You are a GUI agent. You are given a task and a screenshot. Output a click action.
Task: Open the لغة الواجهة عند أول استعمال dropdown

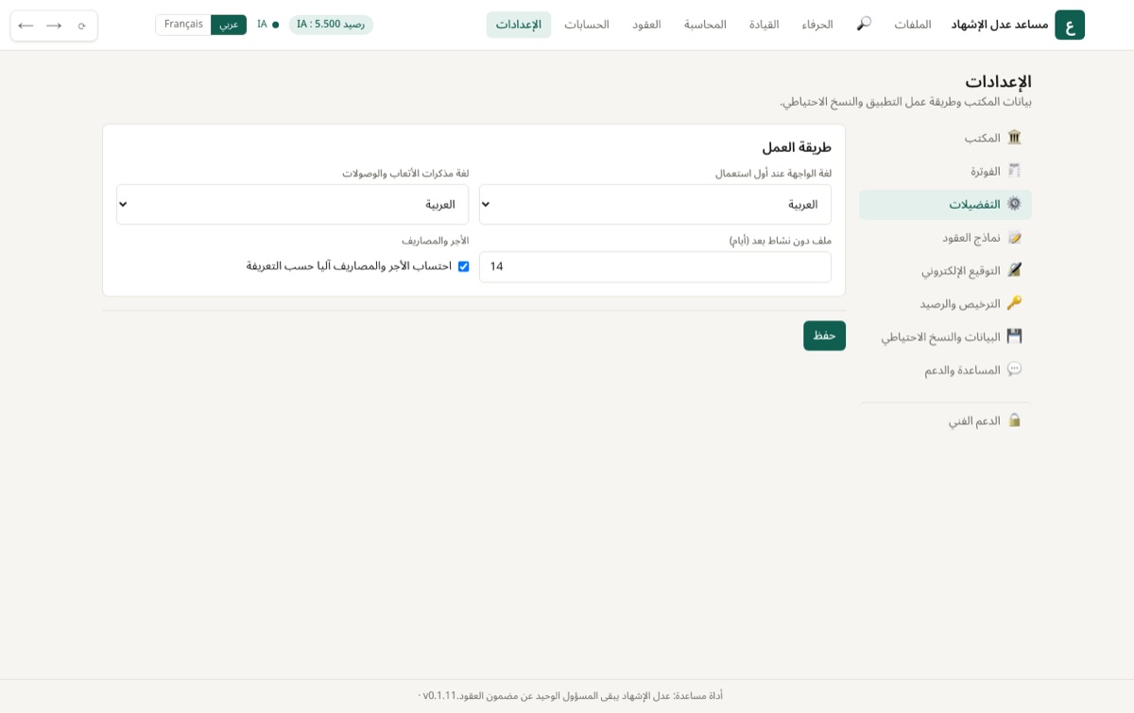655,204
